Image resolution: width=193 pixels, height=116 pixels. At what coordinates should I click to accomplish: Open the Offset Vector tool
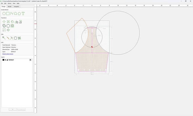4,26
